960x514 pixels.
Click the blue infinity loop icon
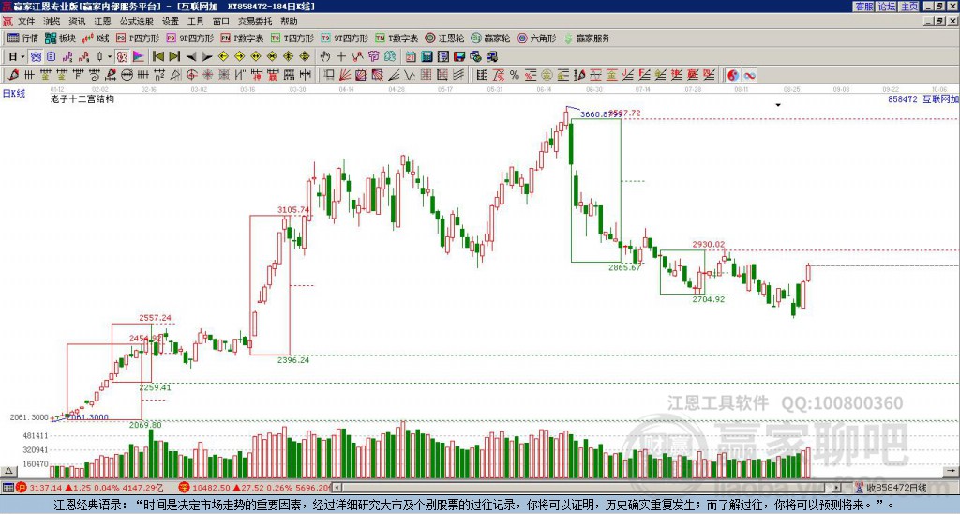point(749,75)
